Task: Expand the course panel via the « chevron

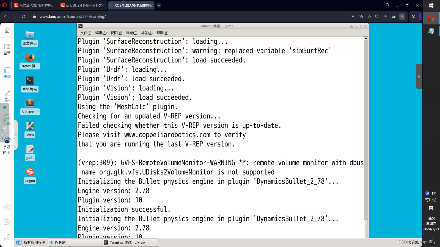Action: pyautogui.click(x=419, y=76)
